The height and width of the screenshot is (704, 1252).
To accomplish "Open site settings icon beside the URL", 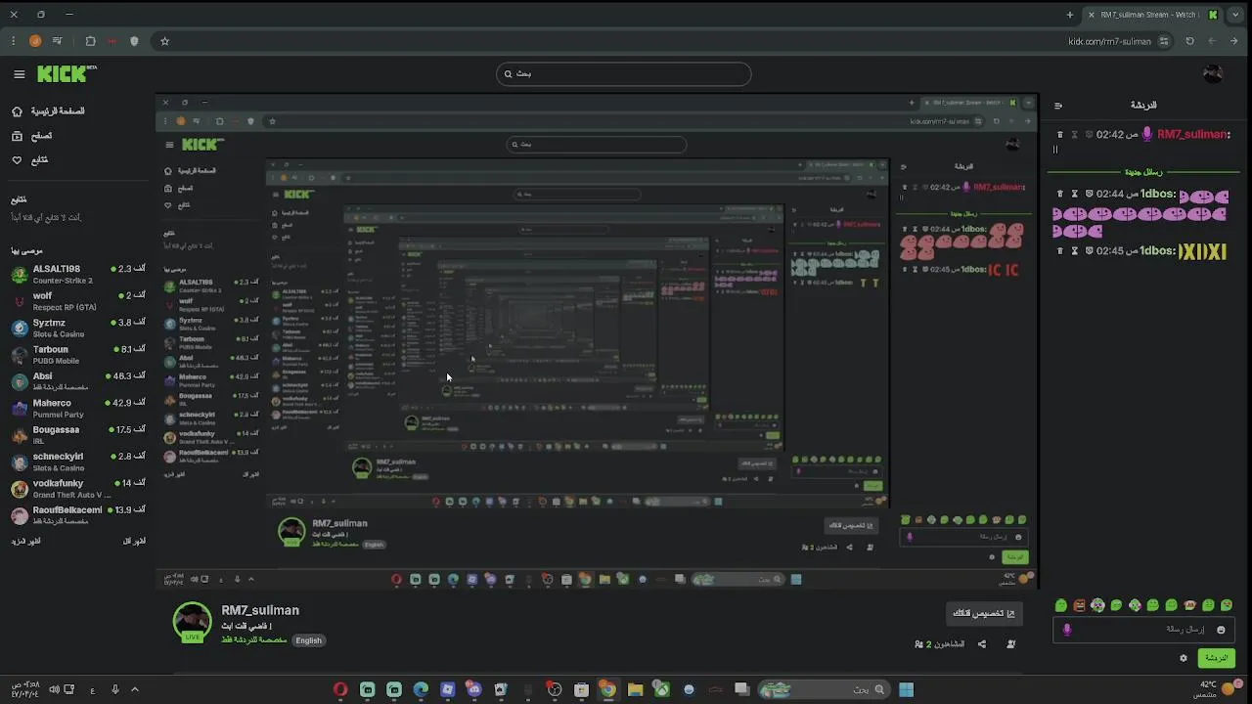I will (1164, 41).
